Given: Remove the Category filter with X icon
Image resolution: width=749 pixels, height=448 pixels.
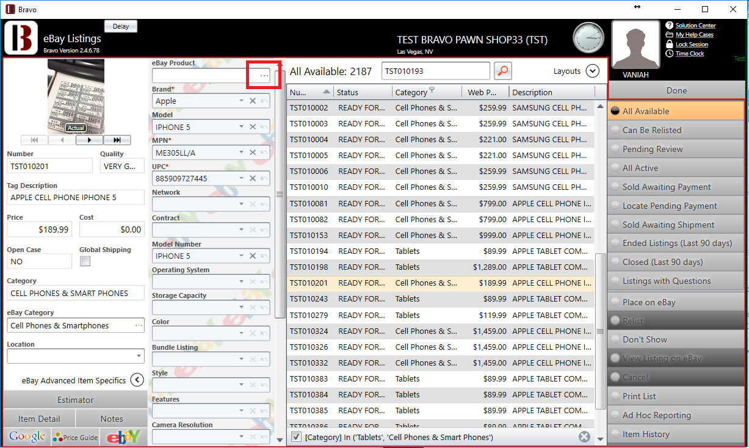Looking at the screenshot, I should point(584,436).
